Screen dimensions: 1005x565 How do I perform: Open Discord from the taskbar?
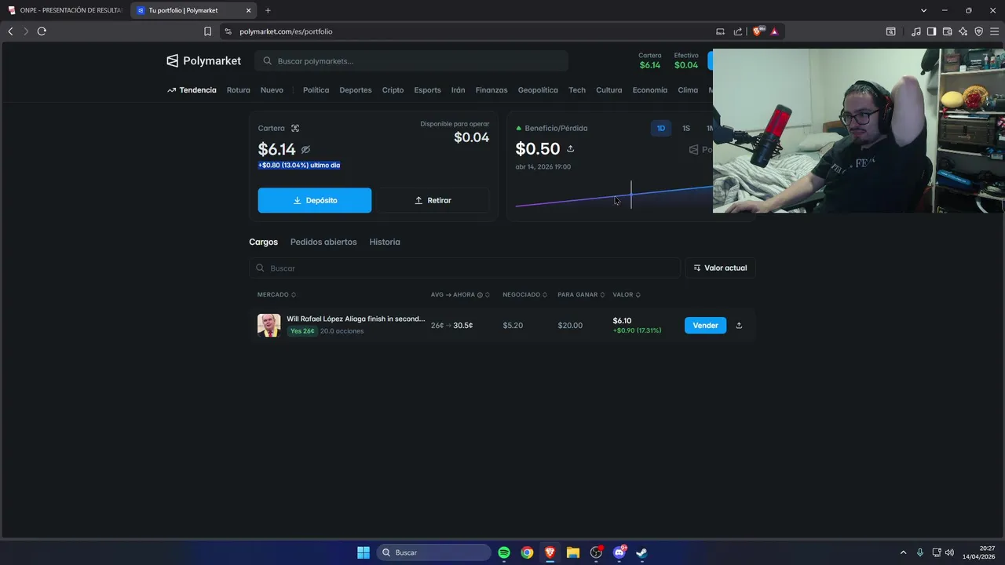click(x=619, y=552)
